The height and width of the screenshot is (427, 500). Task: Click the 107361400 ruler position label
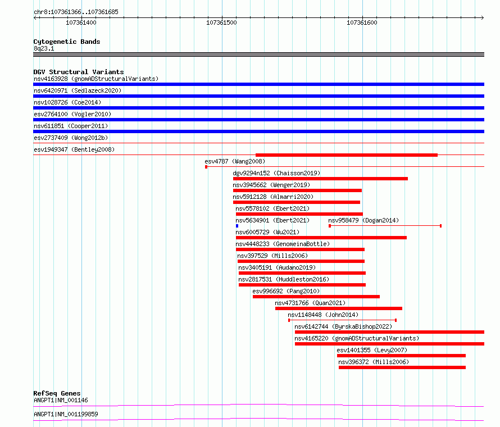click(x=81, y=22)
